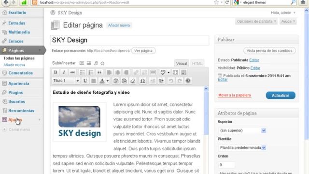Click the text color A button
Viewport: 309px width, 174px height.
point(102,81)
